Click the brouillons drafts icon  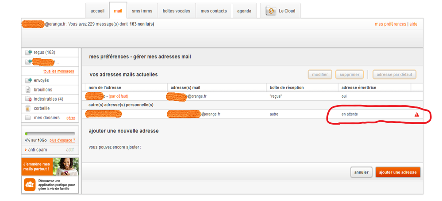[29, 90]
